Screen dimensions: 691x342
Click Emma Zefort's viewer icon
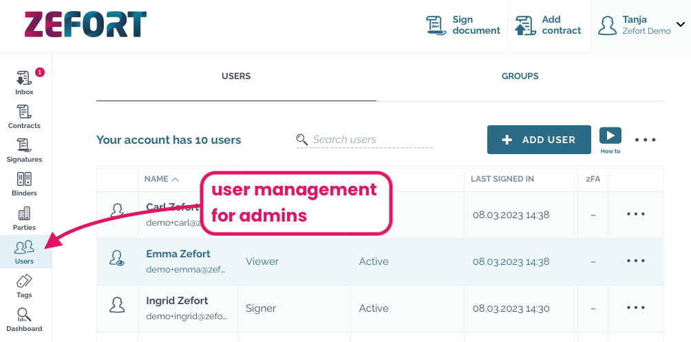coord(117,258)
